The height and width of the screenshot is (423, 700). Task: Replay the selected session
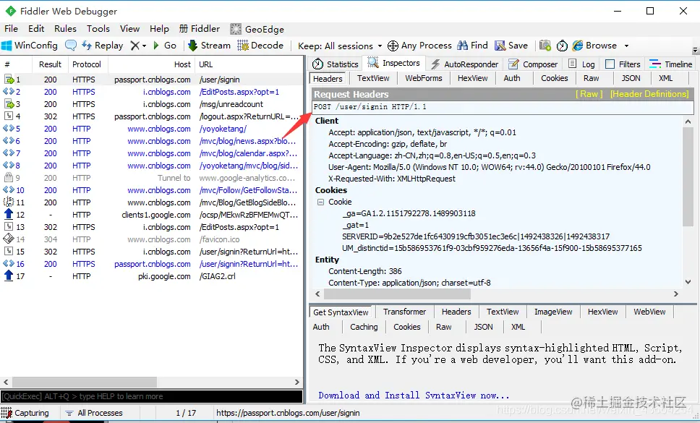pos(103,46)
